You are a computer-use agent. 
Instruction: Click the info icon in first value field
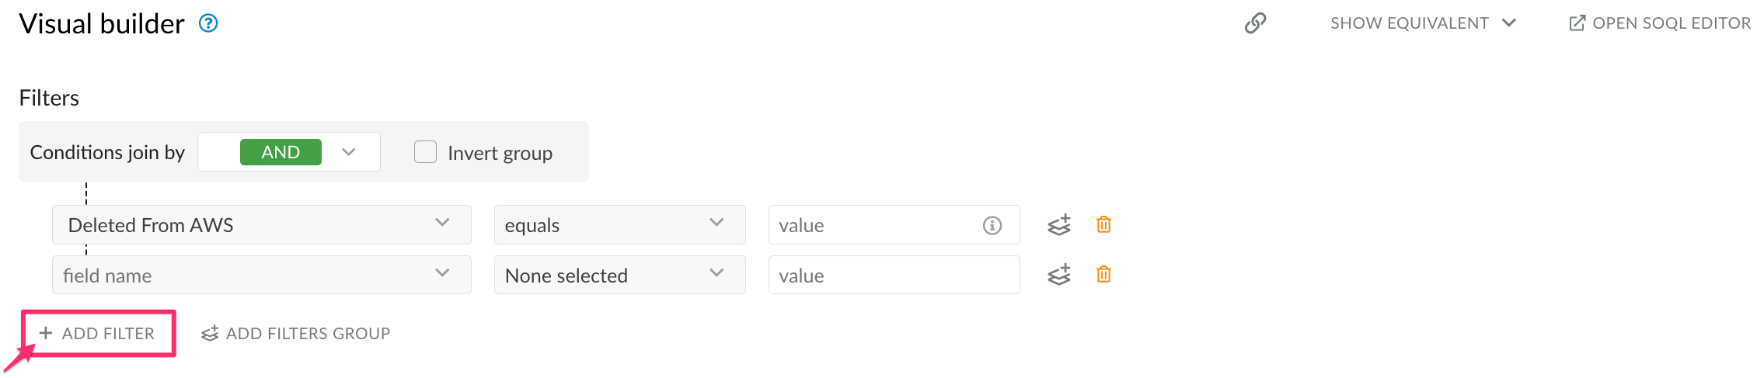coord(992,225)
